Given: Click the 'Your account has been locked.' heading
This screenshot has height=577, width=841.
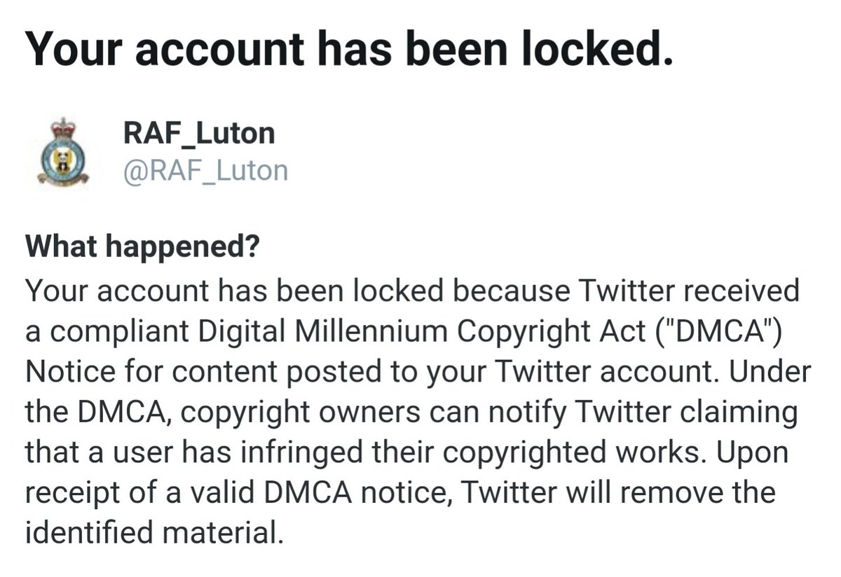Looking at the screenshot, I should (x=349, y=50).
